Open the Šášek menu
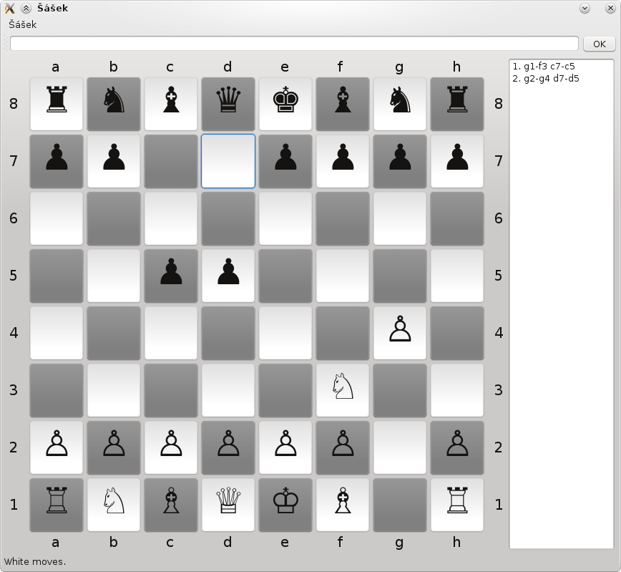 pyautogui.click(x=23, y=24)
